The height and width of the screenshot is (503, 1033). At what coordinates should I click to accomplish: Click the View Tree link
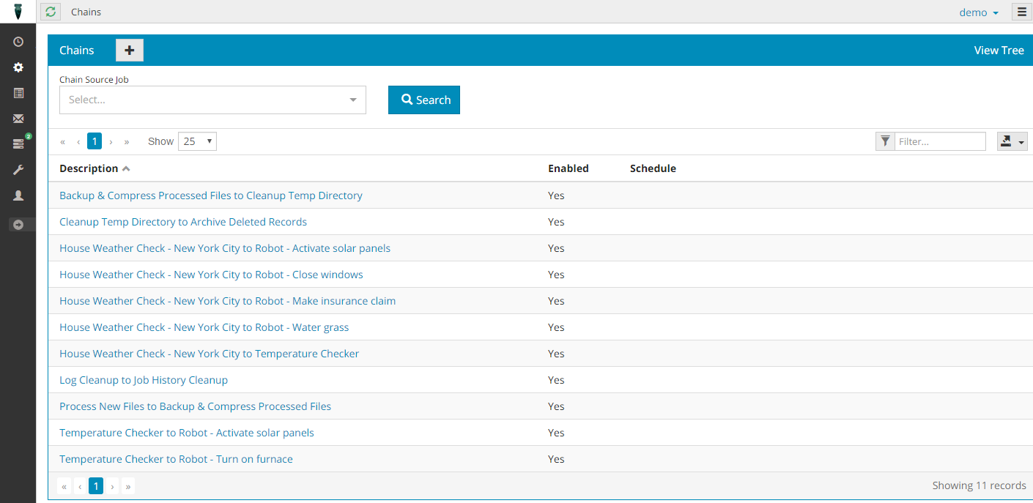point(999,51)
